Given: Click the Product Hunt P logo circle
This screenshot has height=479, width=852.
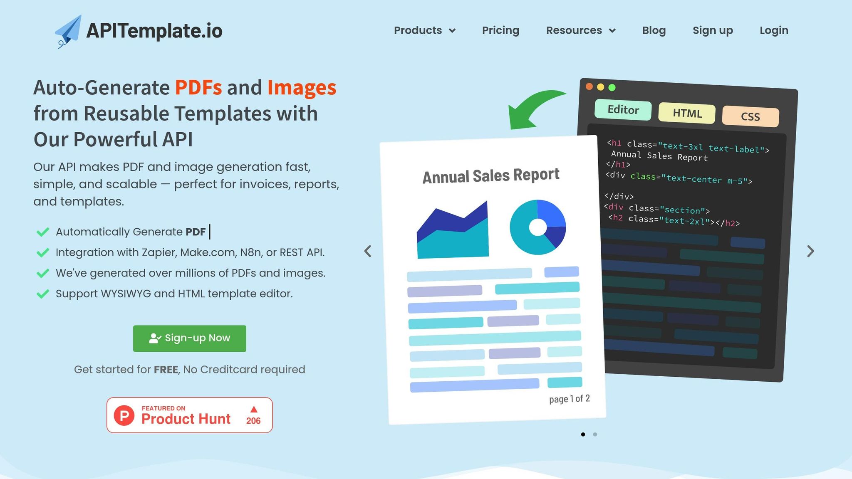Looking at the screenshot, I should point(124,415).
